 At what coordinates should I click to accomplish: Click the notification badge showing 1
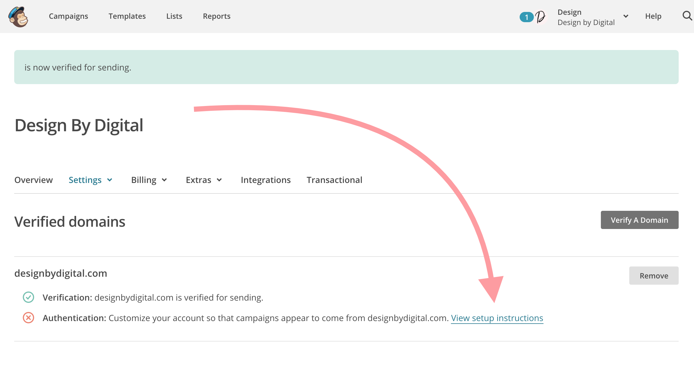click(x=526, y=17)
